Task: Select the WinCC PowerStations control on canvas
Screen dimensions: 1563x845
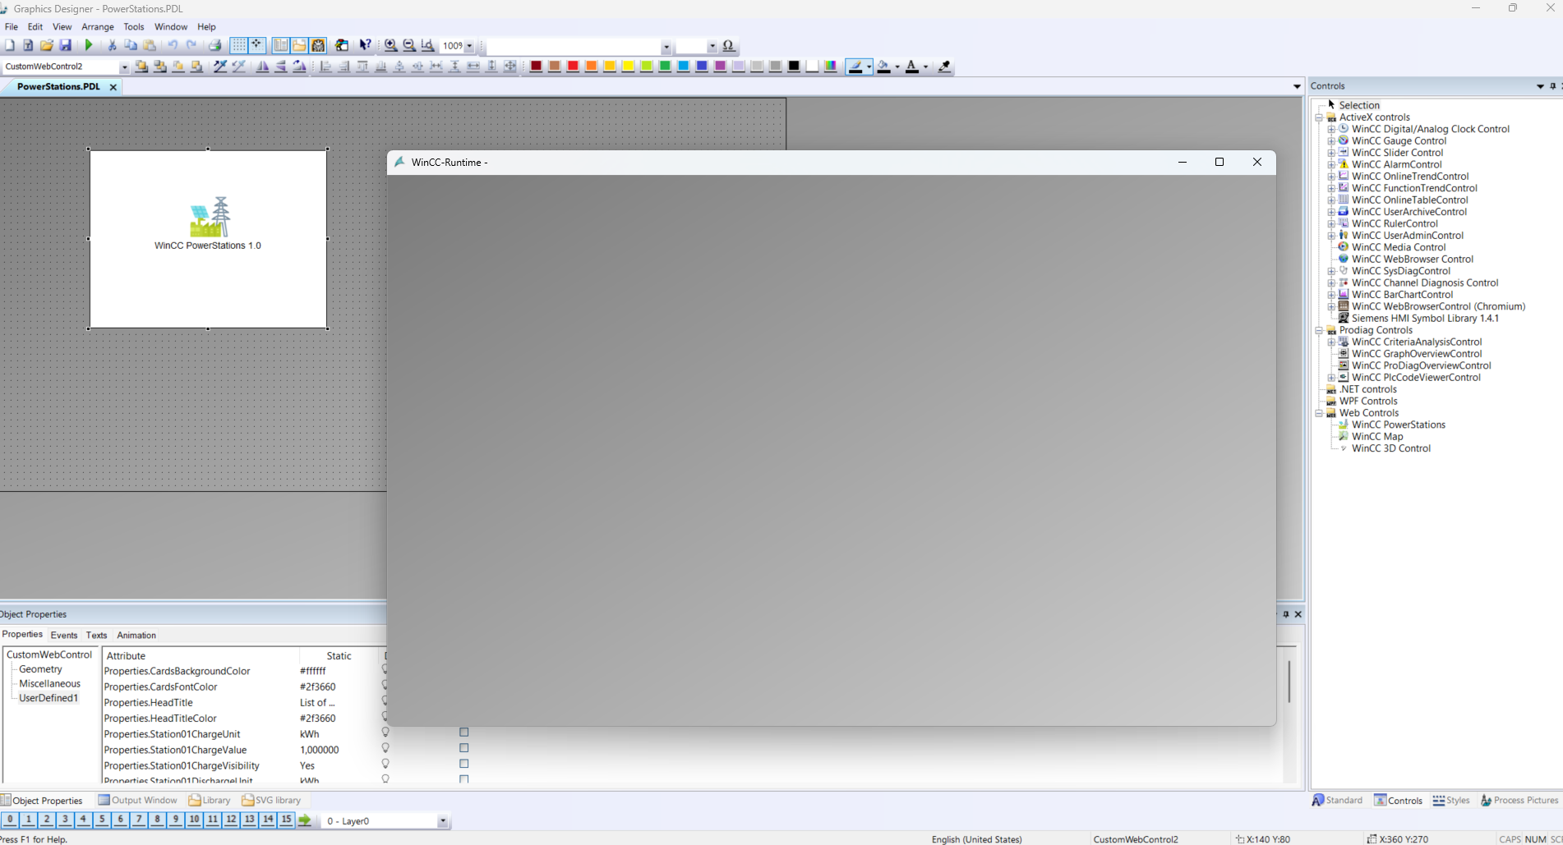Action: 208,239
